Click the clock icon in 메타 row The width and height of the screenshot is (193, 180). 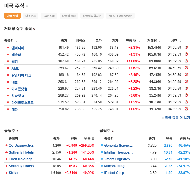[186, 109]
